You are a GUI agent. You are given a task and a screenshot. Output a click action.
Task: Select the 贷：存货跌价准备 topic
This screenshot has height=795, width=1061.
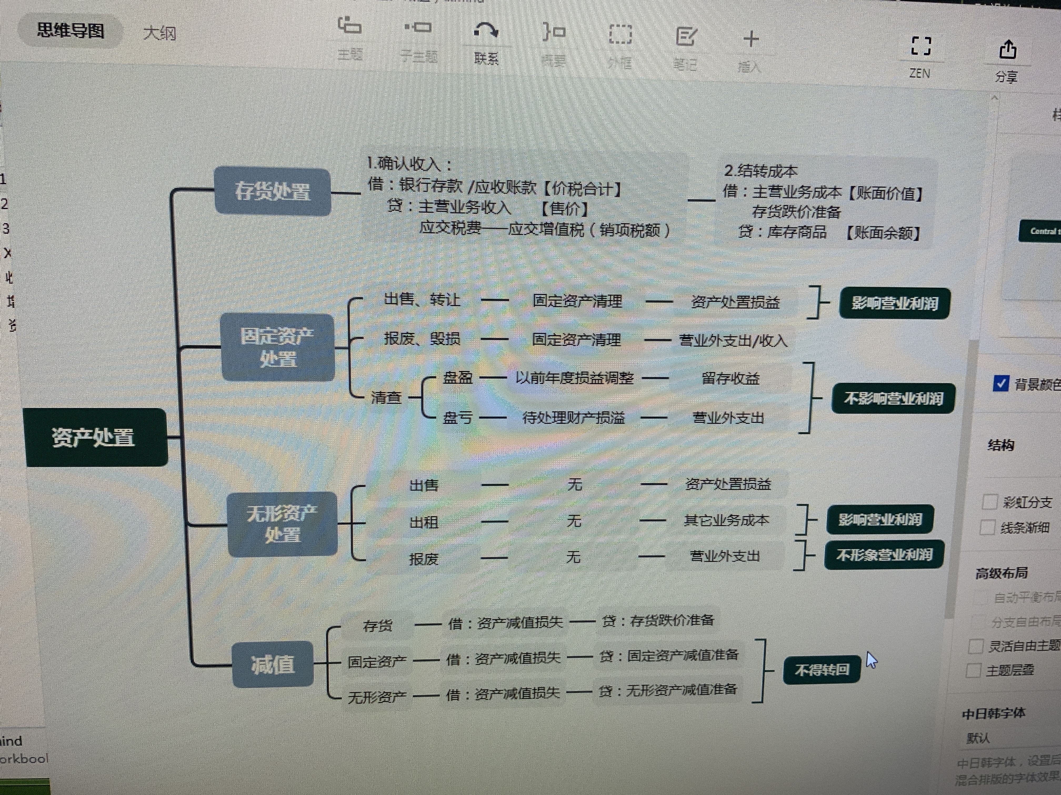click(x=658, y=621)
